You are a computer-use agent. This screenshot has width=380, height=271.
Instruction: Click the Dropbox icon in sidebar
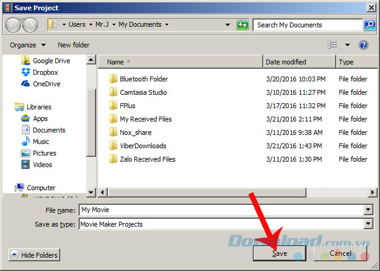pos(26,72)
